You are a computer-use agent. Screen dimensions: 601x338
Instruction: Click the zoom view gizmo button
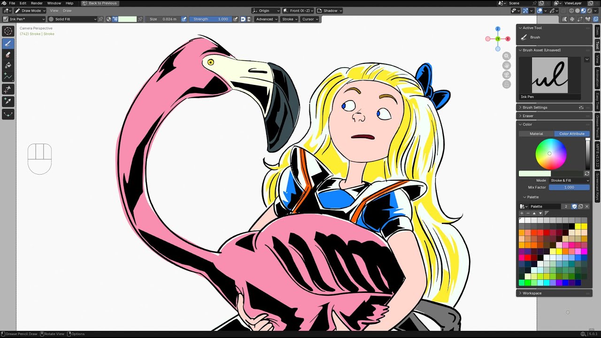click(x=506, y=56)
